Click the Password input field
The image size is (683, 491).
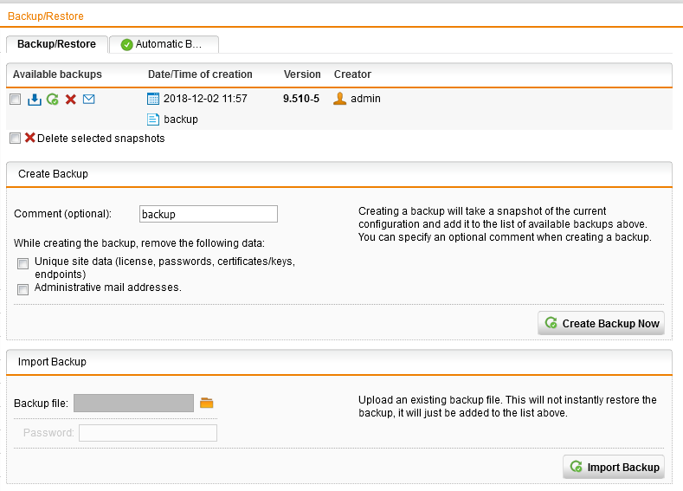point(147,433)
